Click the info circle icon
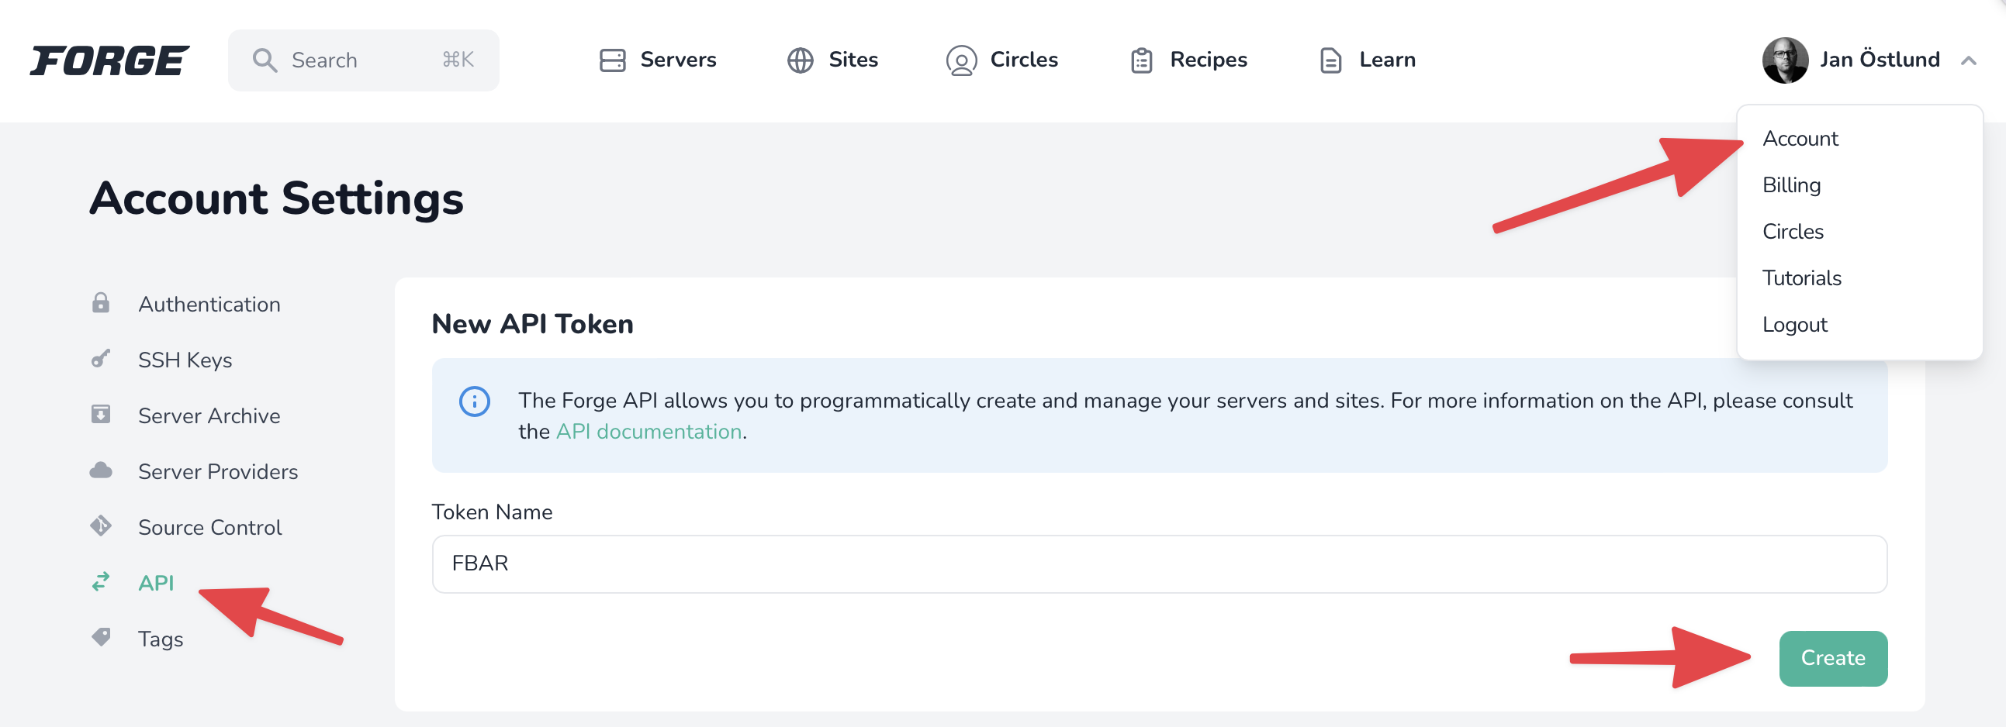Image resolution: width=2006 pixels, height=727 pixels. (x=474, y=401)
